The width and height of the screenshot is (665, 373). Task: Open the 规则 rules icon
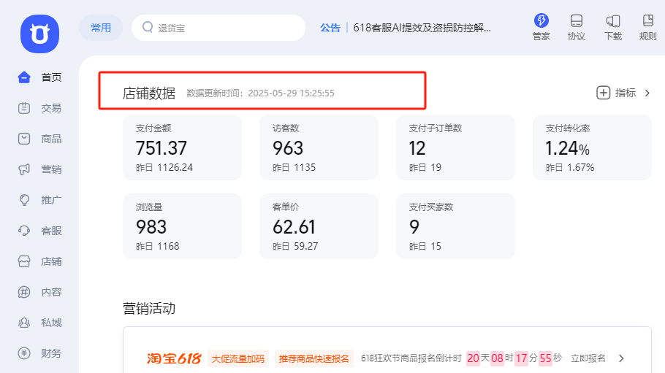[x=647, y=27]
